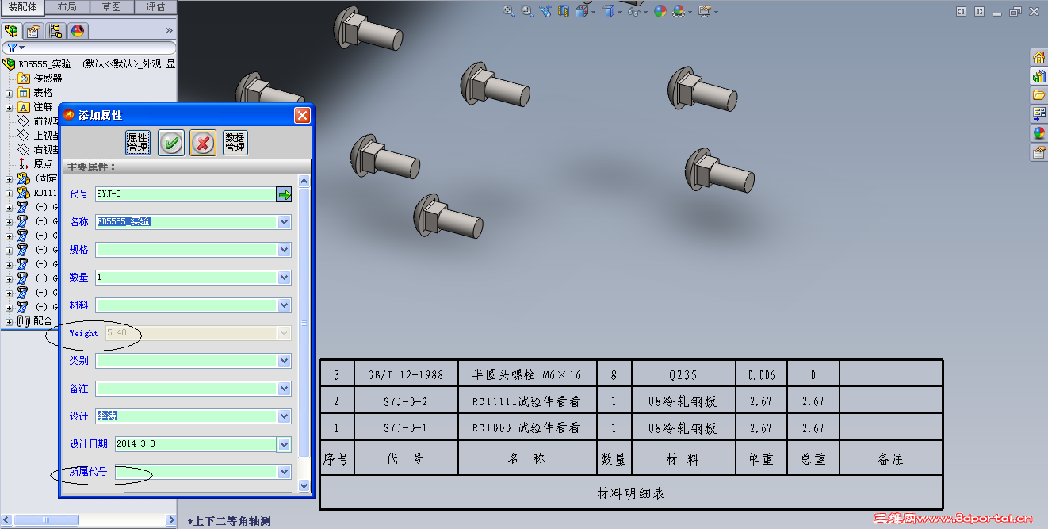Switch to PropertyManager panel tab
This screenshot has height=529, width=1048.
point(33,31)
